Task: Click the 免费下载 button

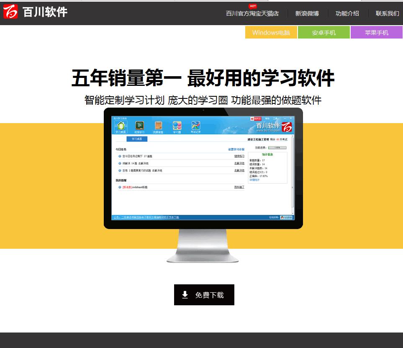Action: [x=204, y=295]
